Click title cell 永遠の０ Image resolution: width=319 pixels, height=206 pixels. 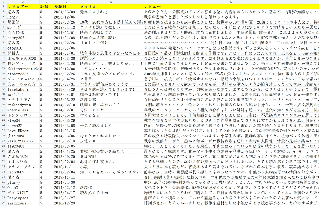pos(111,141)
